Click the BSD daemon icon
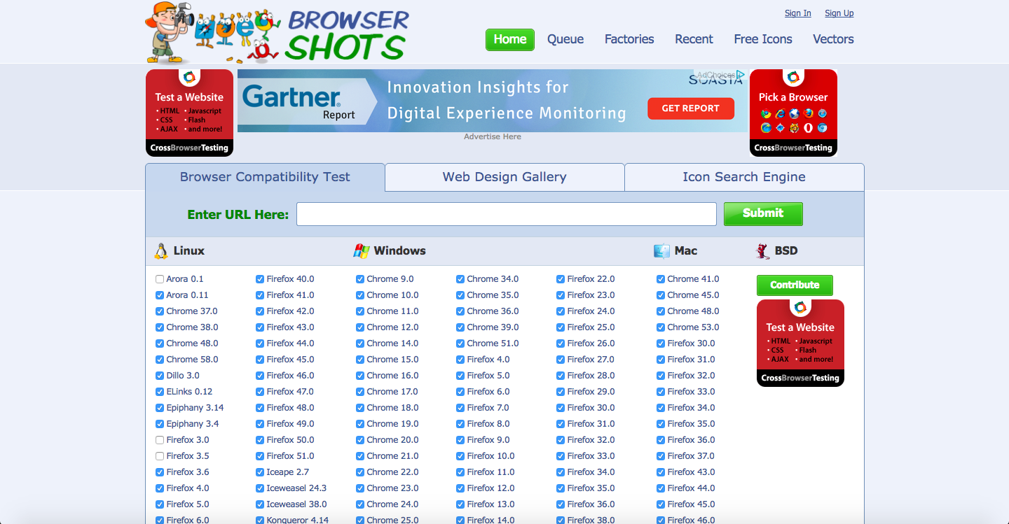The height and width of the screenshot is (524, 1009). [x=763, y=251]
